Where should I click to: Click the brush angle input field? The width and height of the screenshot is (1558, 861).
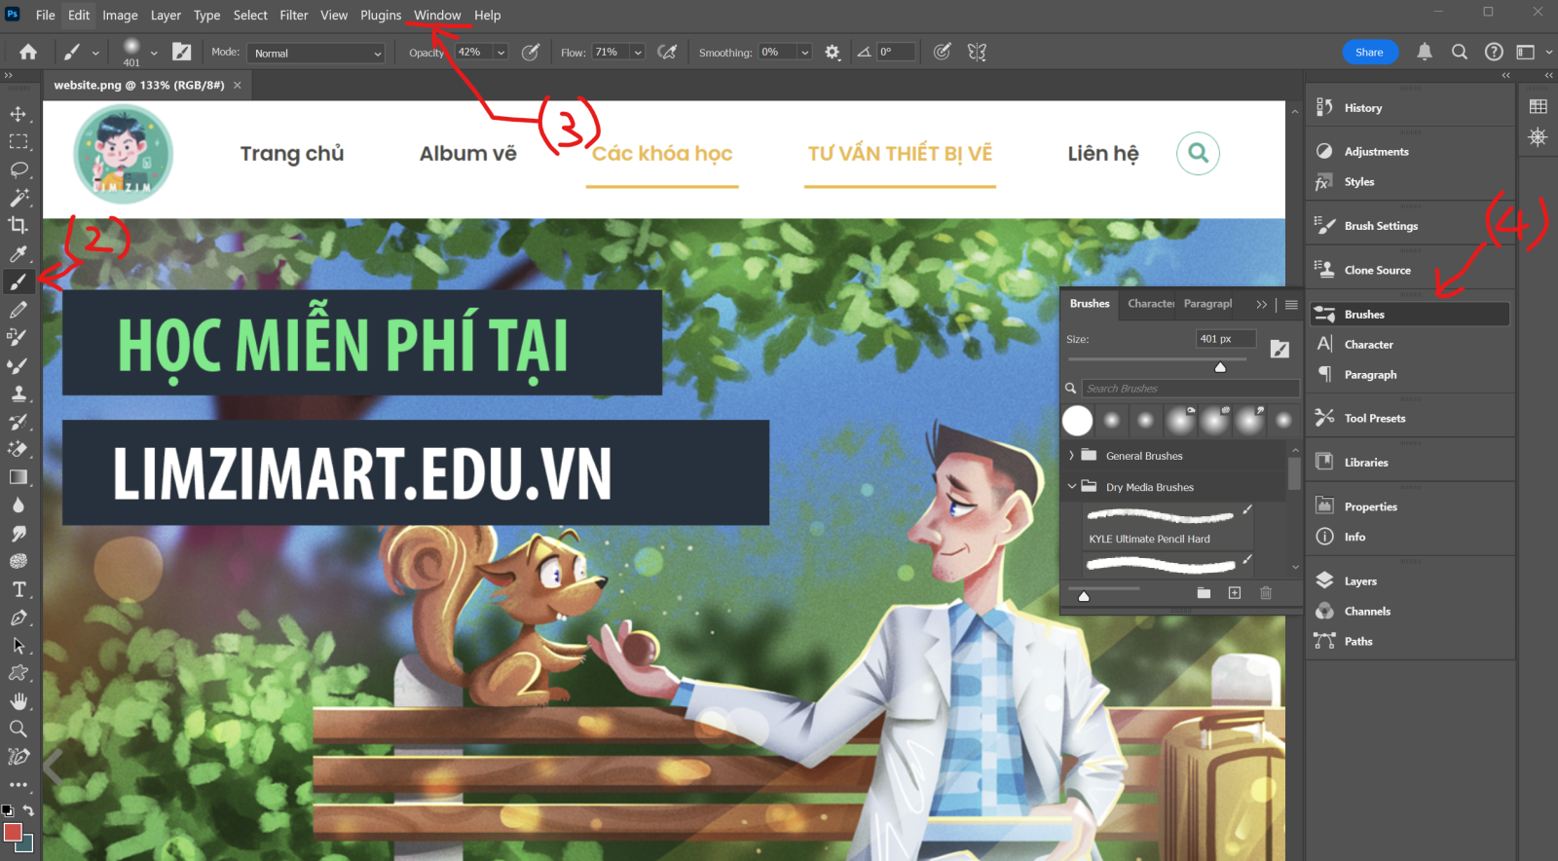[895, 53]
